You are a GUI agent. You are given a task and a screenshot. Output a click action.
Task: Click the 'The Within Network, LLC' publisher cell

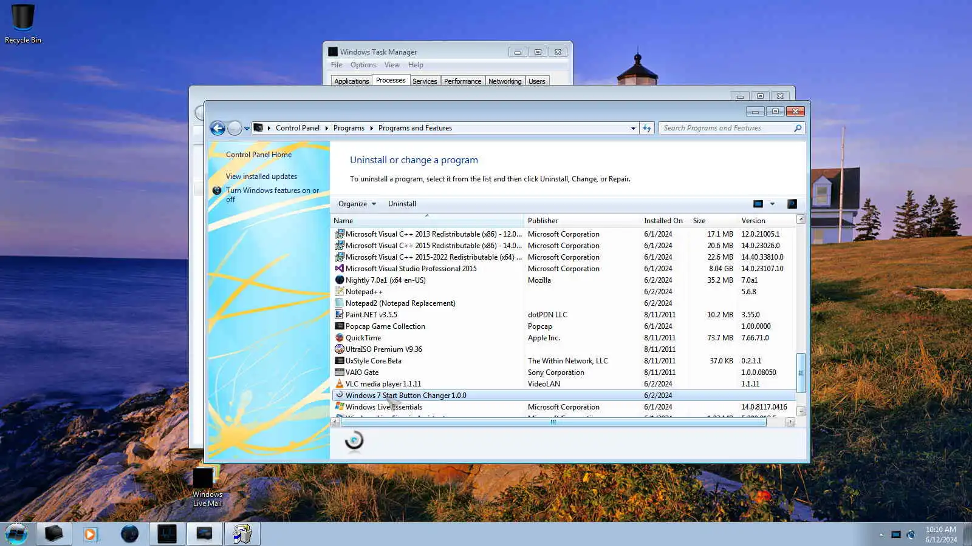[x=567, y=361]
